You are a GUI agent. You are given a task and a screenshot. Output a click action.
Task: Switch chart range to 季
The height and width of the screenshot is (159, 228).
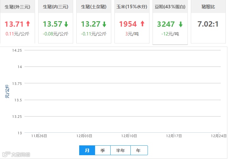click(x=103, y=150)
